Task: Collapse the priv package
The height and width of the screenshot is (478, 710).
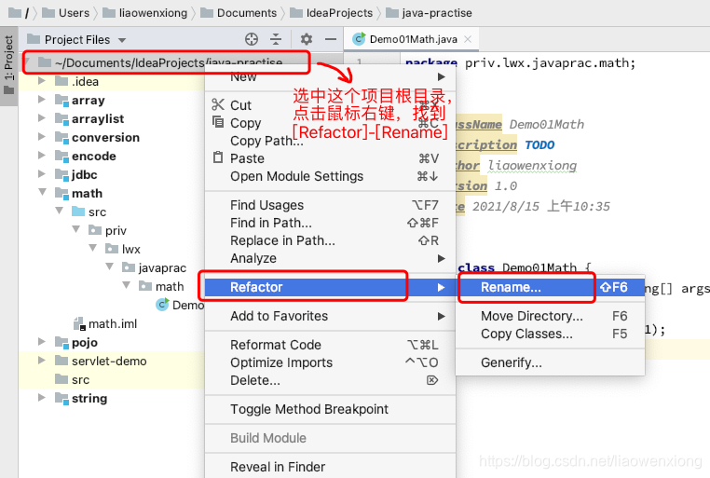Action: coord(75,230)
